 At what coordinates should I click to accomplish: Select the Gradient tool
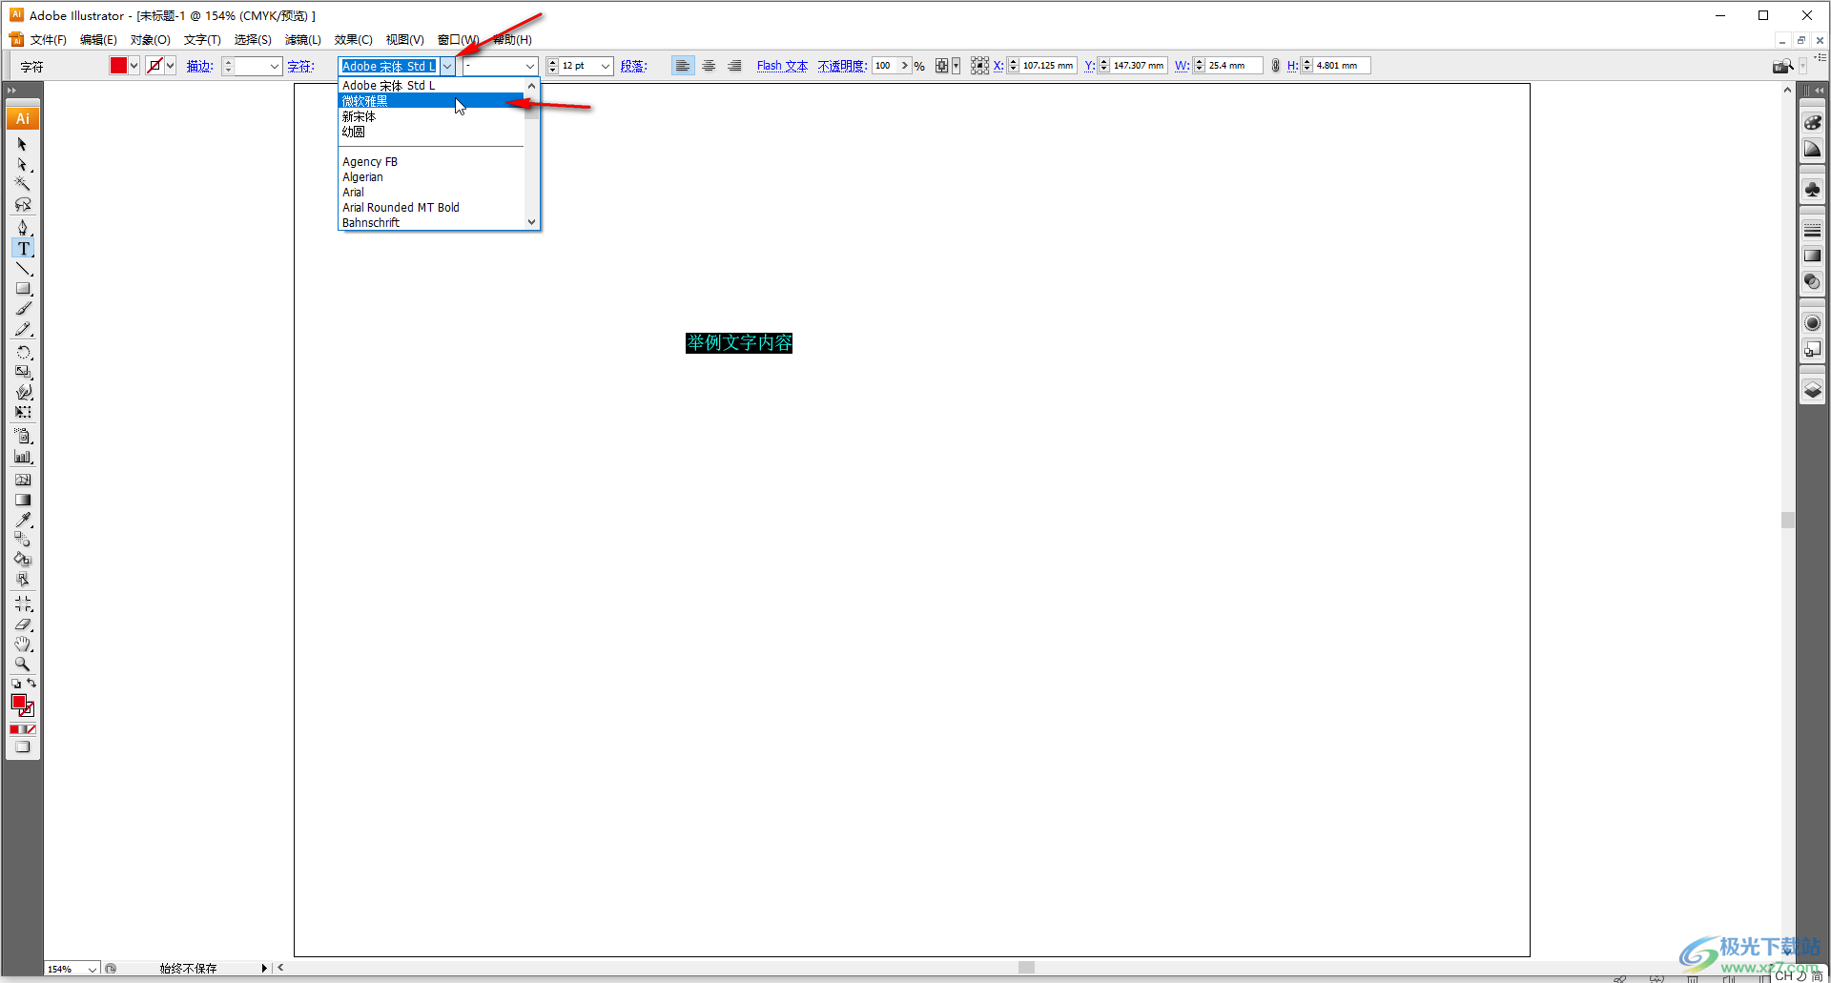(23, 500)
